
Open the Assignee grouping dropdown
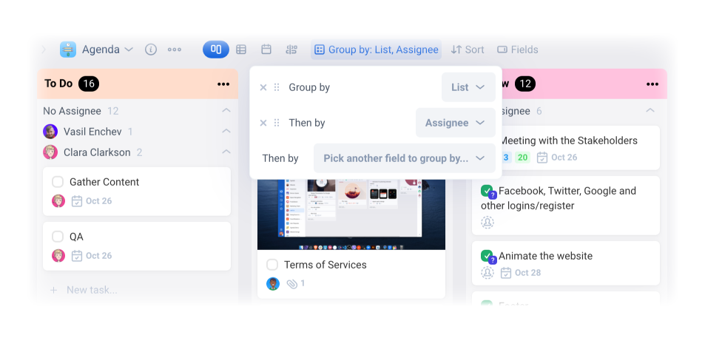[456, 123]
